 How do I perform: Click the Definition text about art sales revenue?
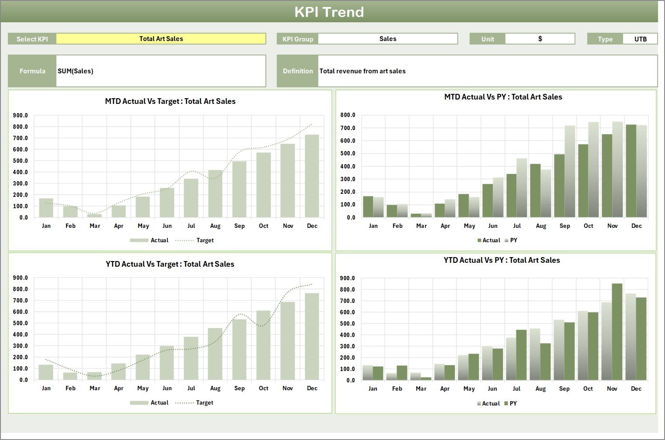(362, 71)
